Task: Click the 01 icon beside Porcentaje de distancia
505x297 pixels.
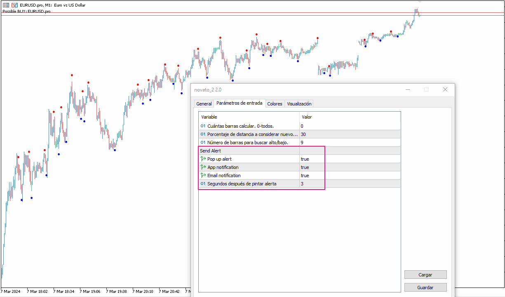Action: coord(202,134)
